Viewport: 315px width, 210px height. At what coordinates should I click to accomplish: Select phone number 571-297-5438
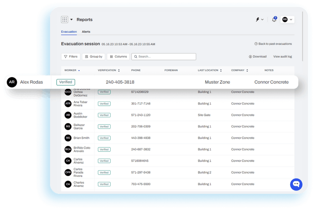tap(141, 172)
